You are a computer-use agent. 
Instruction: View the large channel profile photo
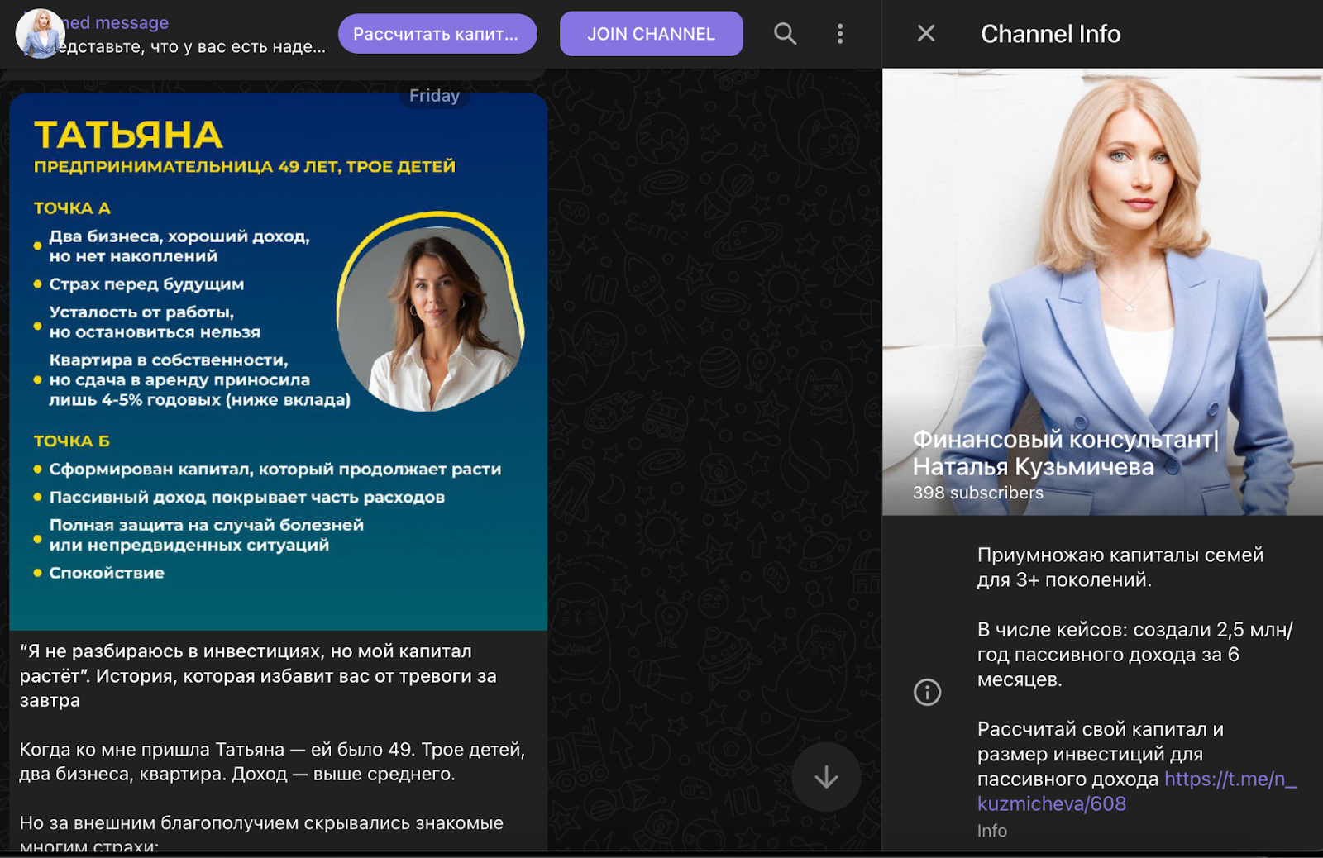pyautogui.click(x=1102, y=292)
